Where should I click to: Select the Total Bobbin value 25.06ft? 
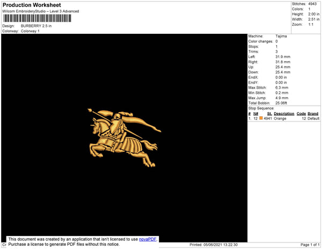pos(281,103)
